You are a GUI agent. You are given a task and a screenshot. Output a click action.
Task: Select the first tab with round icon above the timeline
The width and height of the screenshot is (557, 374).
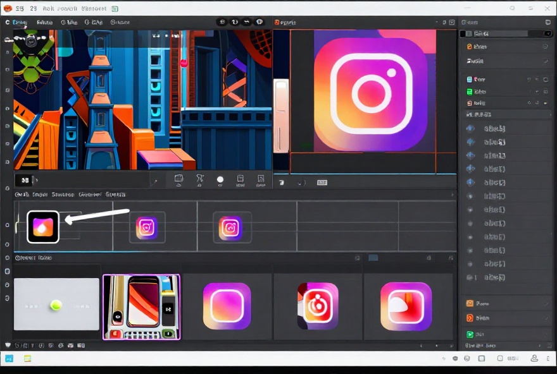(22, 195)
